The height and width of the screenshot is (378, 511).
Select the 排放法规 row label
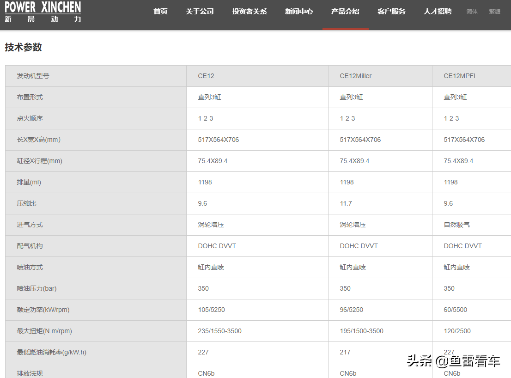click(x=30, y=373)
